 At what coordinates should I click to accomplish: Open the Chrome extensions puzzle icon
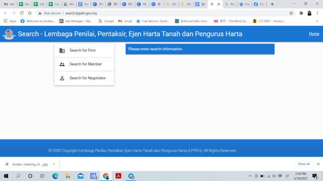(x=301, y=13)
